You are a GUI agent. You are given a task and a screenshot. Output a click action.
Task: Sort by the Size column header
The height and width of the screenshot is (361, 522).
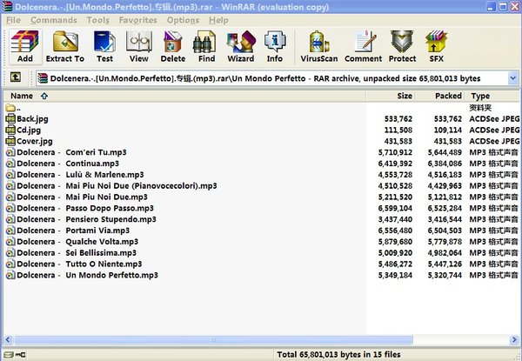[391, 96]
